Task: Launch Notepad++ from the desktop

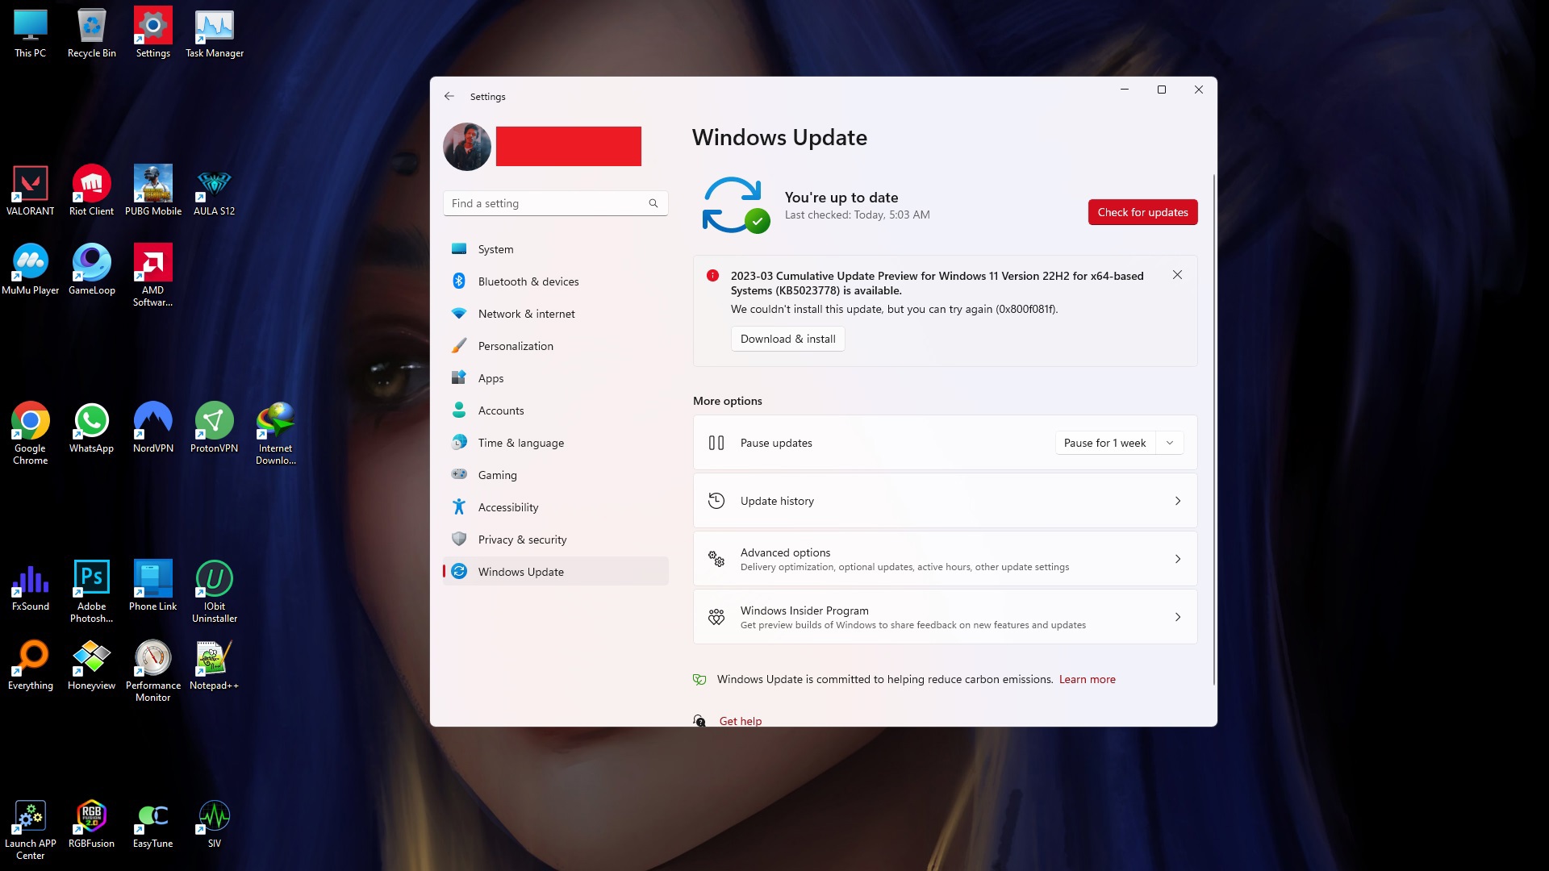Action: [215, 665]
